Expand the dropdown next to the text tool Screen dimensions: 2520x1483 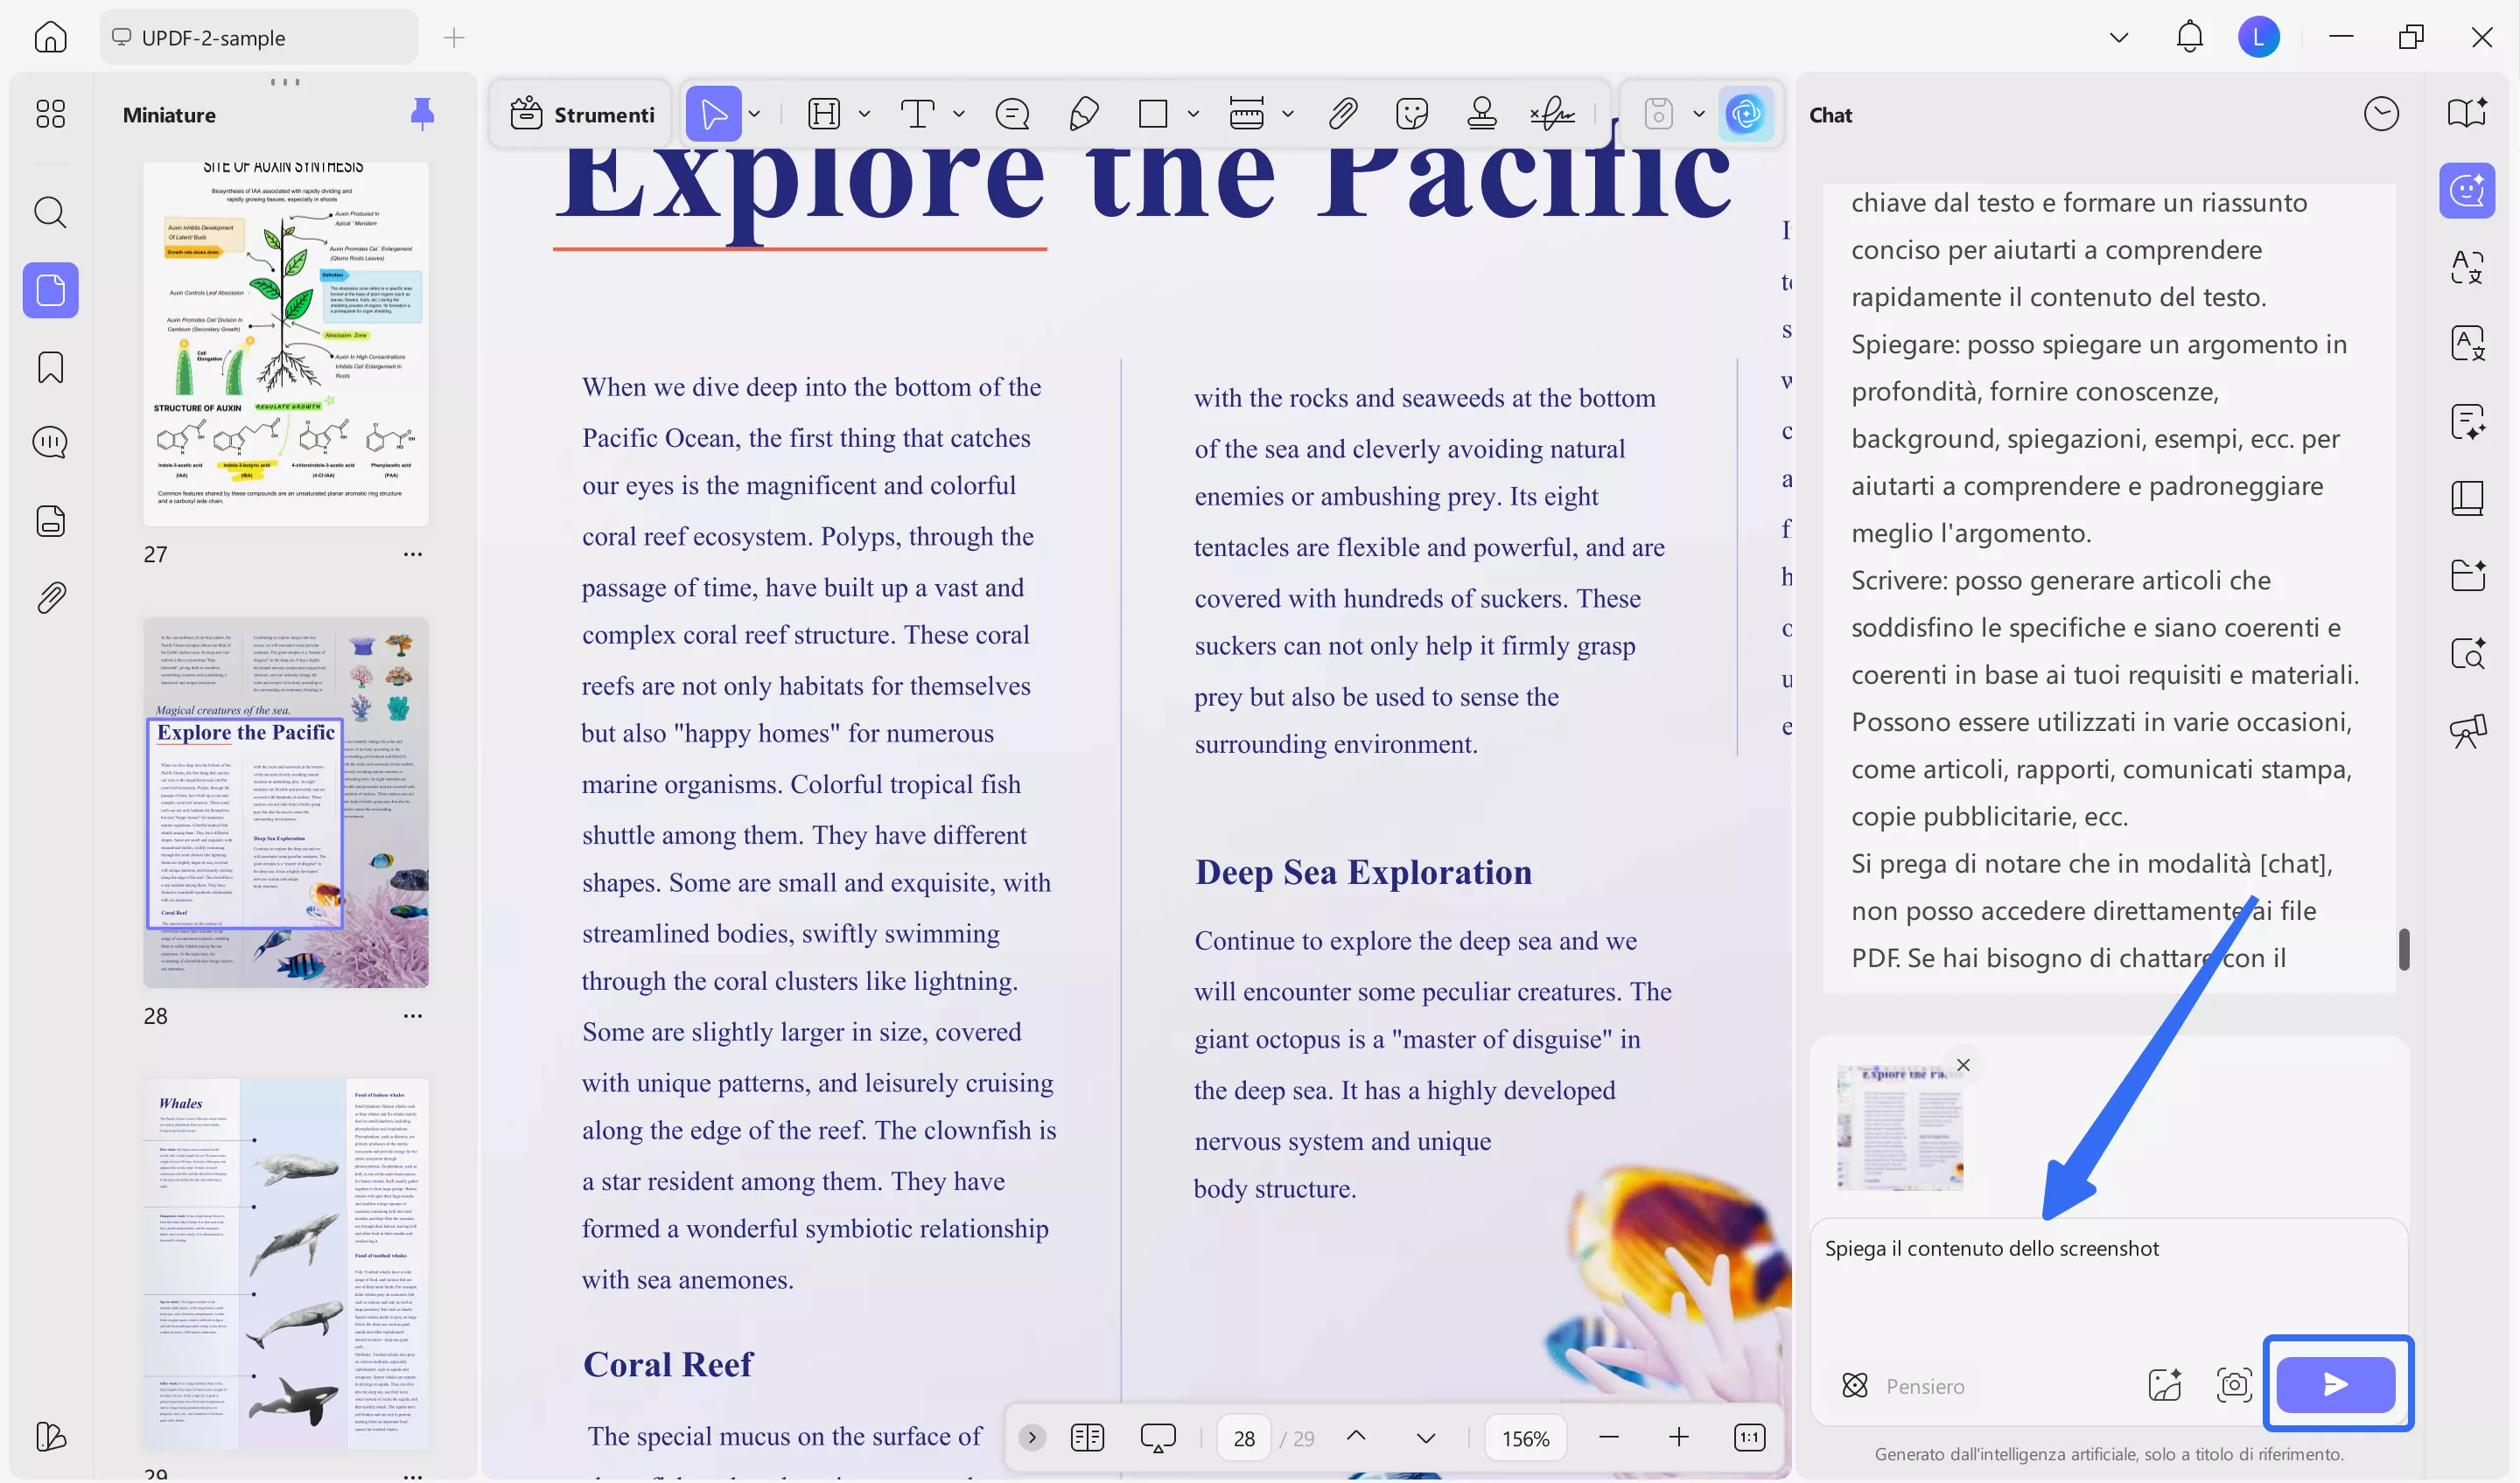tap(959, 114)
